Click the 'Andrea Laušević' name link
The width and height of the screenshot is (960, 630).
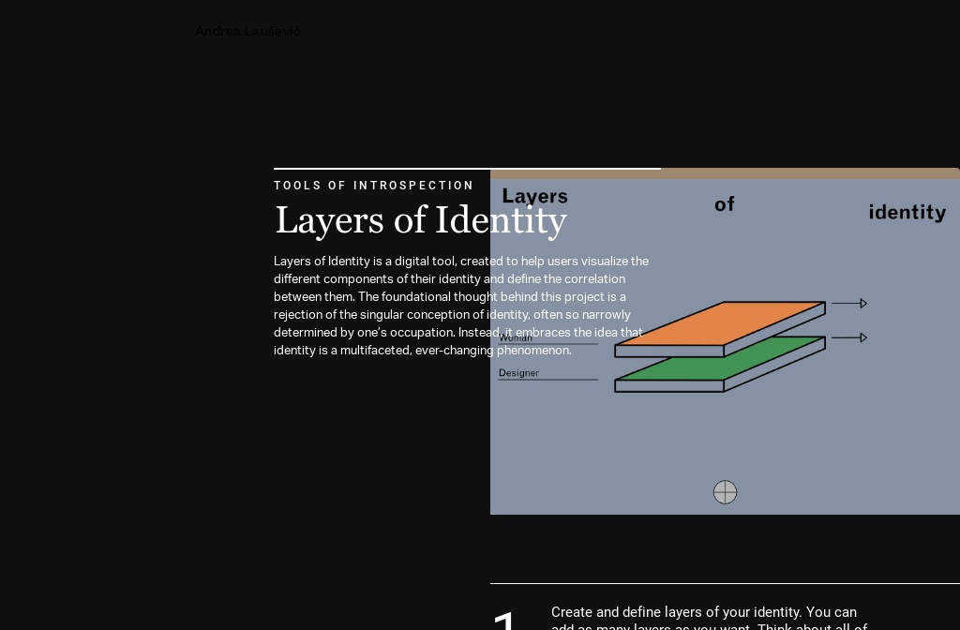pos(247,31)
